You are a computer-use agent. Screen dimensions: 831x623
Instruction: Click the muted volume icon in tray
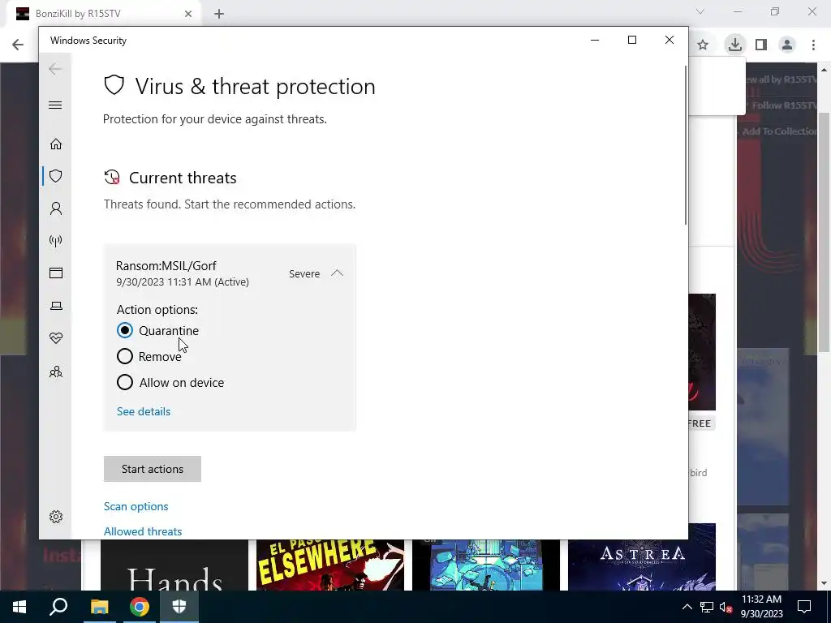[726, 607]
